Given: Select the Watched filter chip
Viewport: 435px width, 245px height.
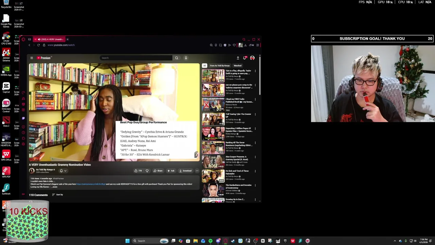Looking at the screenshot, I should [x=238, y=66].
